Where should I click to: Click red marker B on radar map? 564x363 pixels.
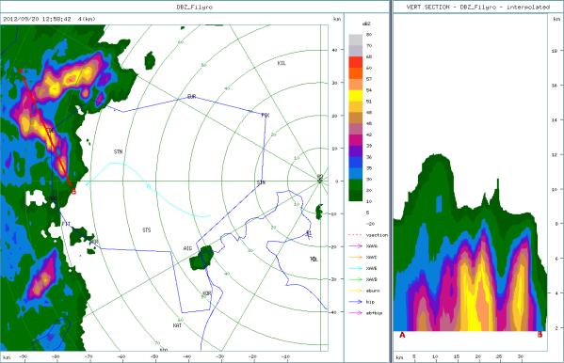pyautogui.click(x=73, y=192)
